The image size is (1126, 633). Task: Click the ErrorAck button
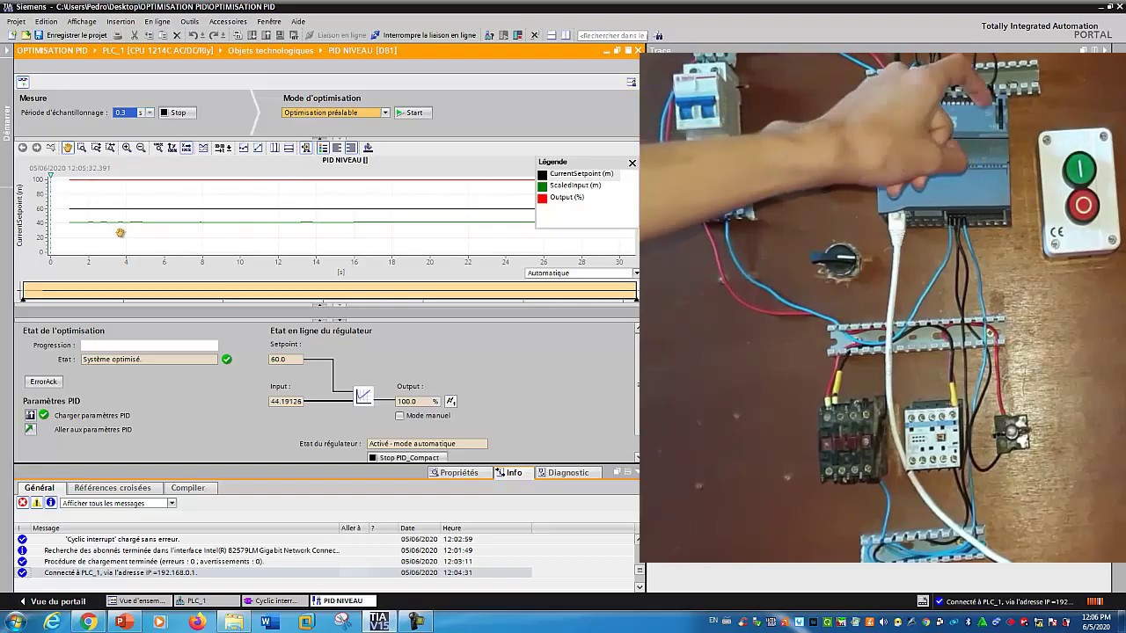(43, 382)
